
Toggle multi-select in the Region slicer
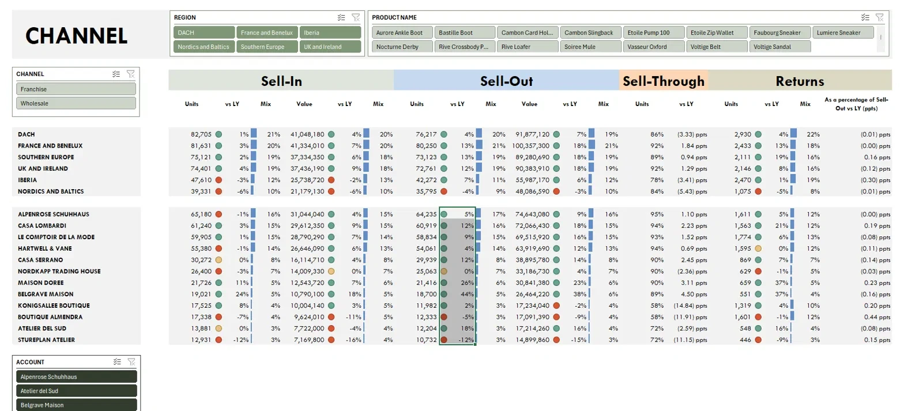(341, 17)
